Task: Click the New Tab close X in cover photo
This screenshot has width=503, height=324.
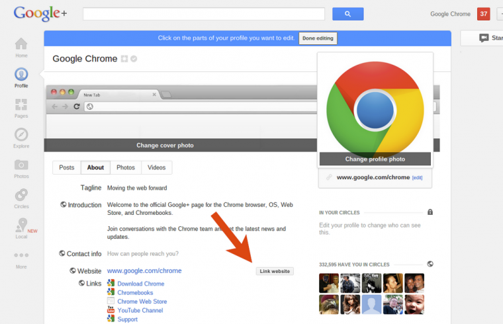Action: pos(154,95)
